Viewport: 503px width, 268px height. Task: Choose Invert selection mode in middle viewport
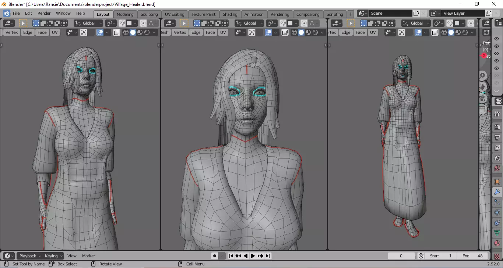(218, 23)
